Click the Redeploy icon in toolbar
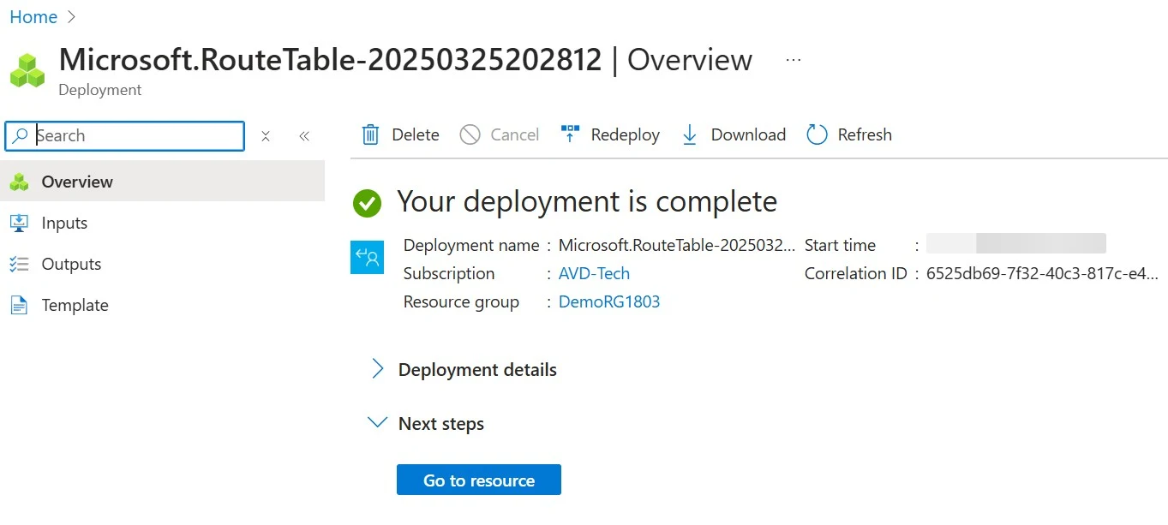 [x=570, y=134]
